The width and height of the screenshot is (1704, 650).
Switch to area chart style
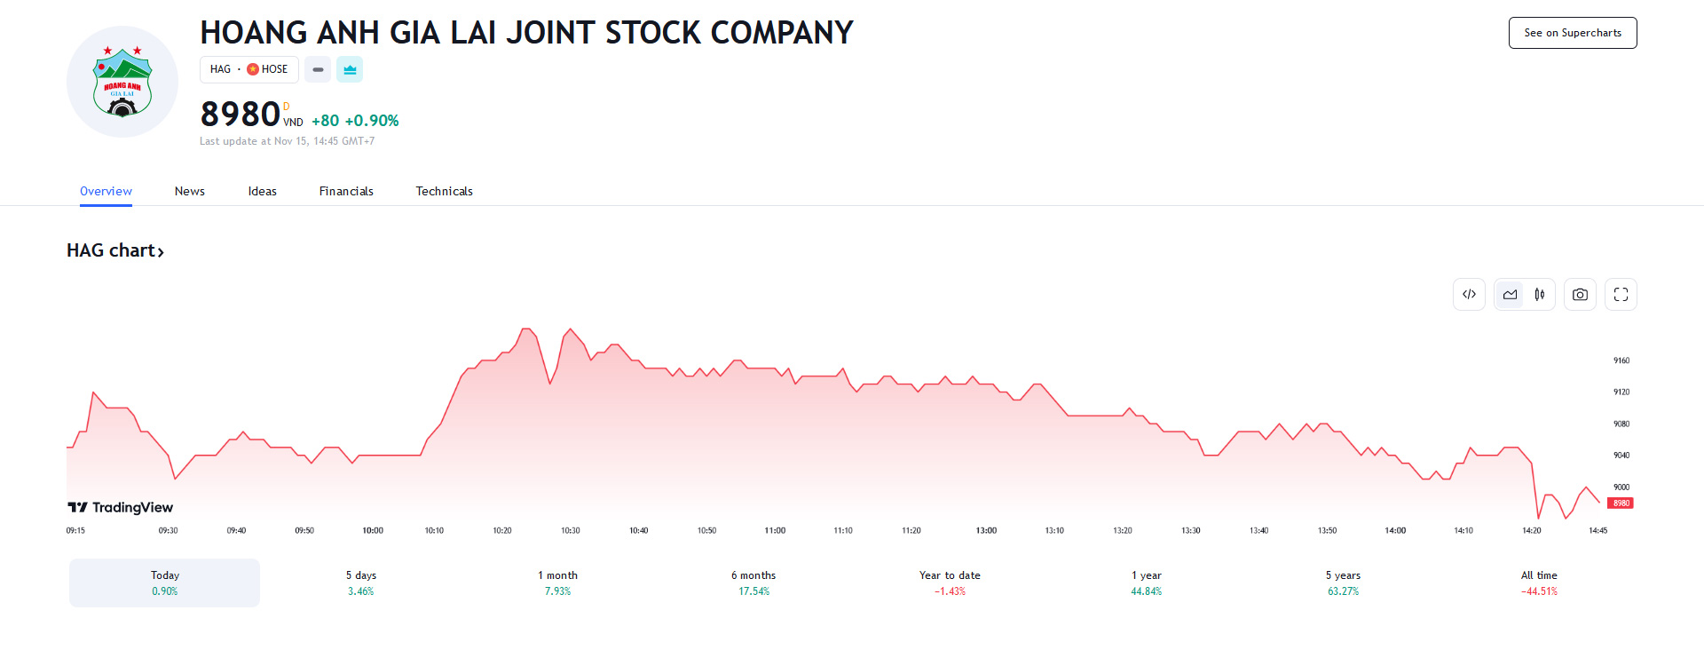tap(1510, 295)
